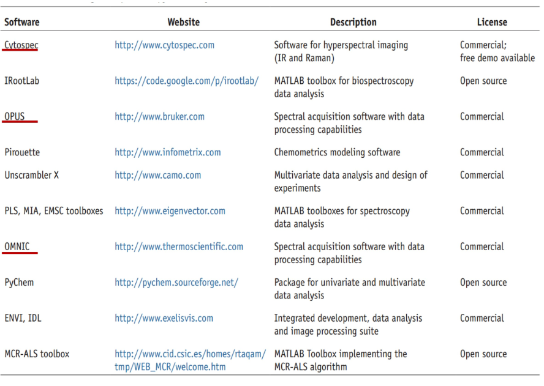544x386 pixels.
Task: Click the underlined OMNIC software name
Action: click(17, 247)
